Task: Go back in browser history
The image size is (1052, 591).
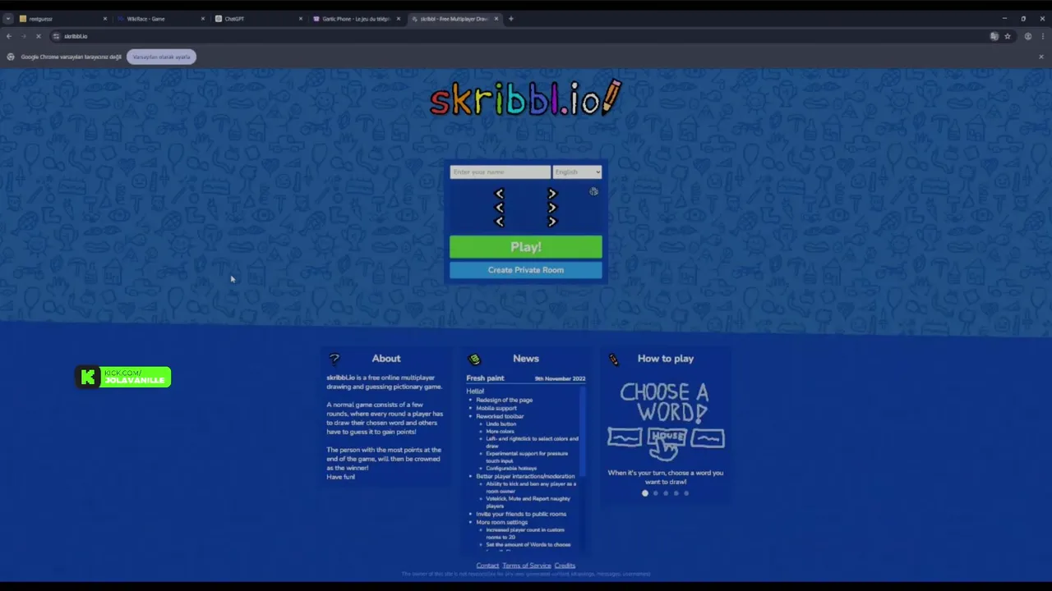Action: [9, 36]
